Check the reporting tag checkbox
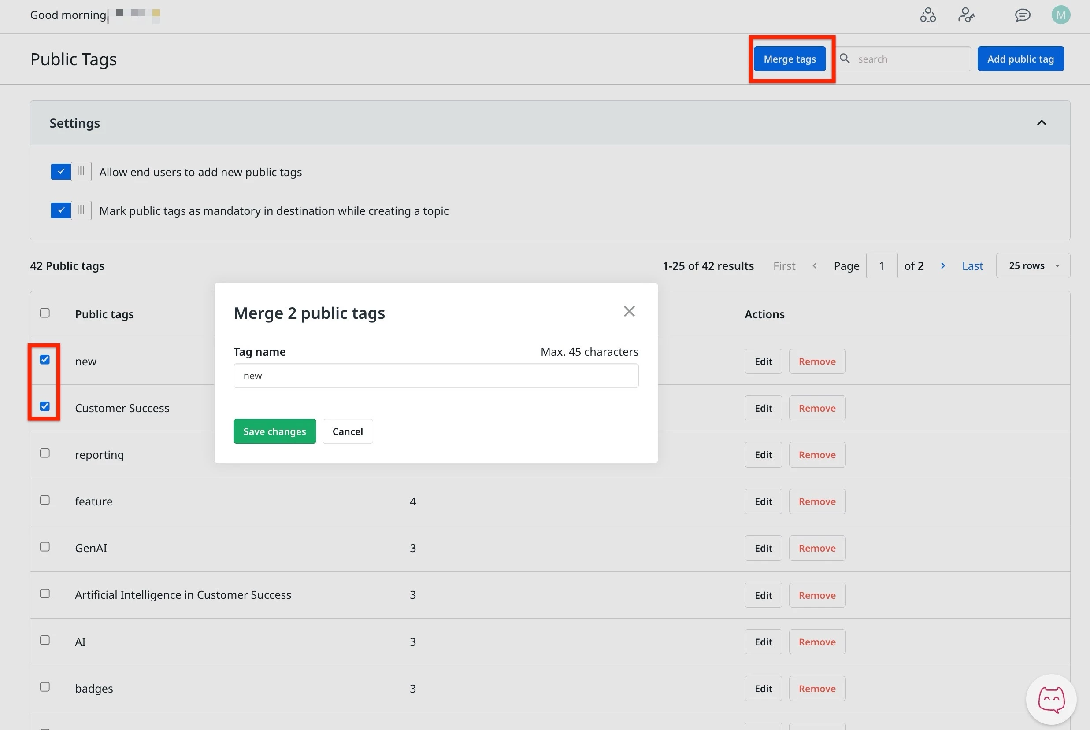1090x730 pixels. click(44, 453)
